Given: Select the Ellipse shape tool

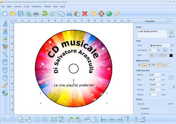Looking at the screenshot, I should (5, 77).
